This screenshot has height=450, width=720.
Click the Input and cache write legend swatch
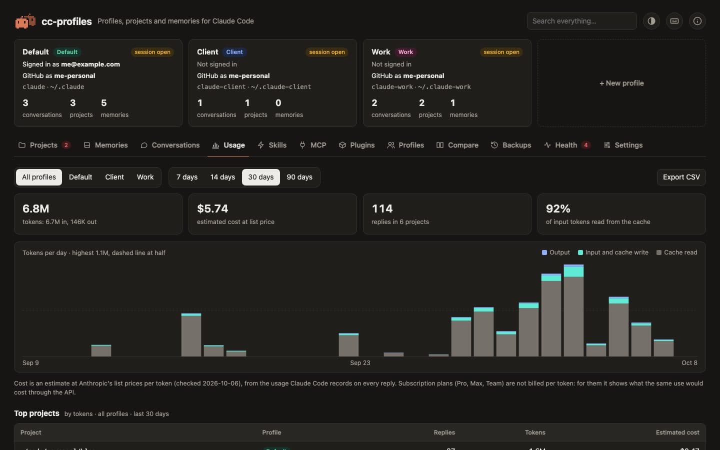[580, 252]
